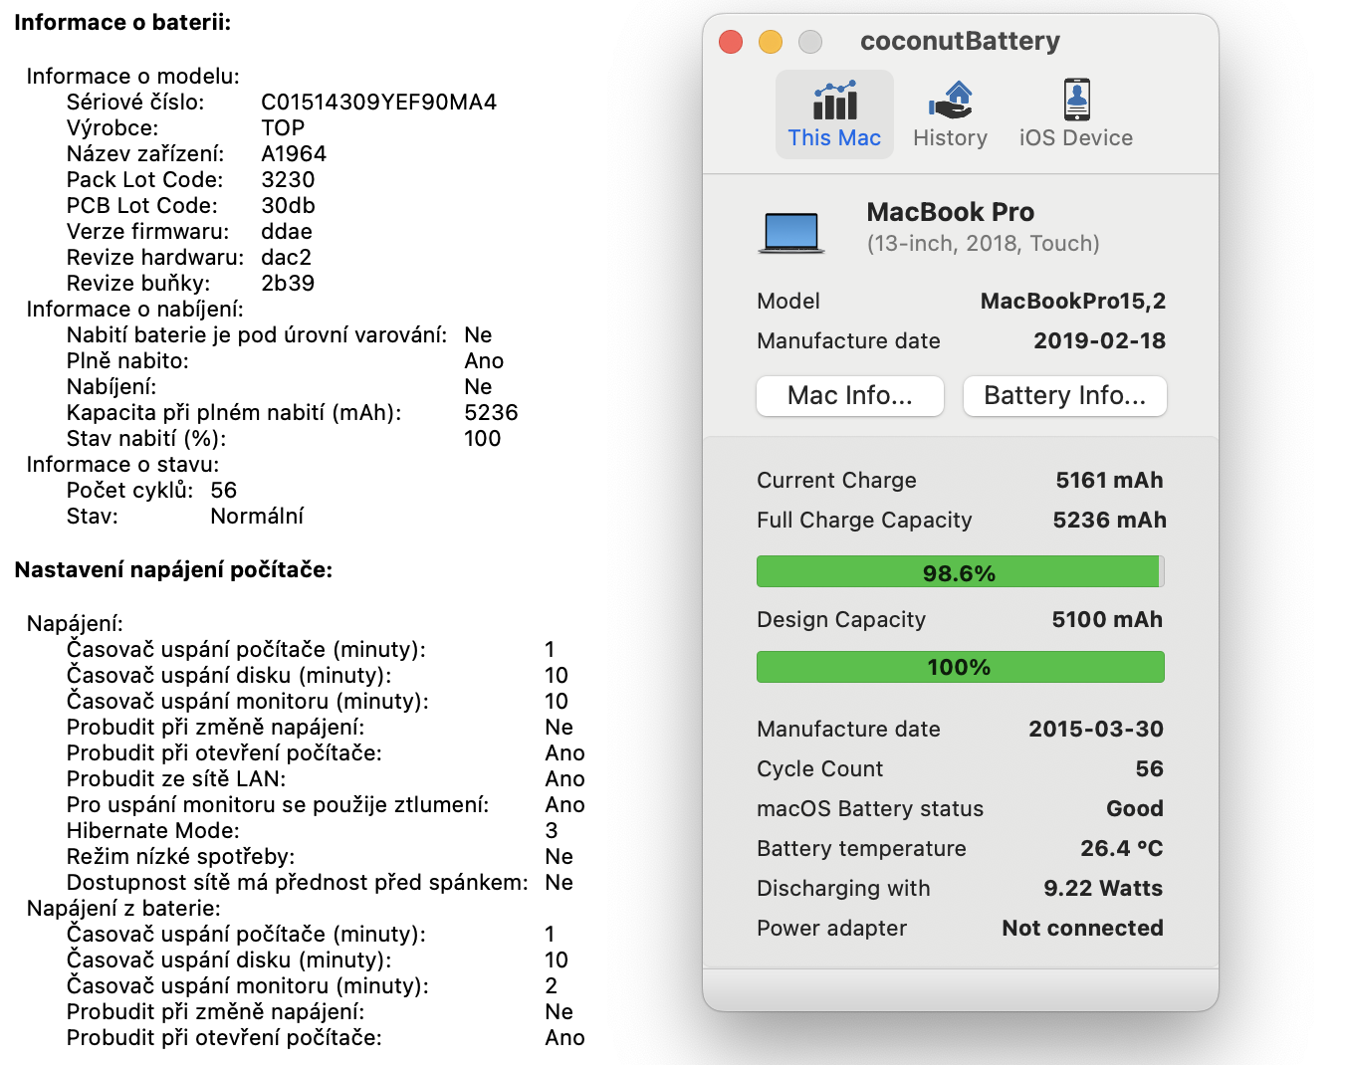1346x1065 pixels.
Task: Click the Informace o modelu heading
Action: coord(132,77)
